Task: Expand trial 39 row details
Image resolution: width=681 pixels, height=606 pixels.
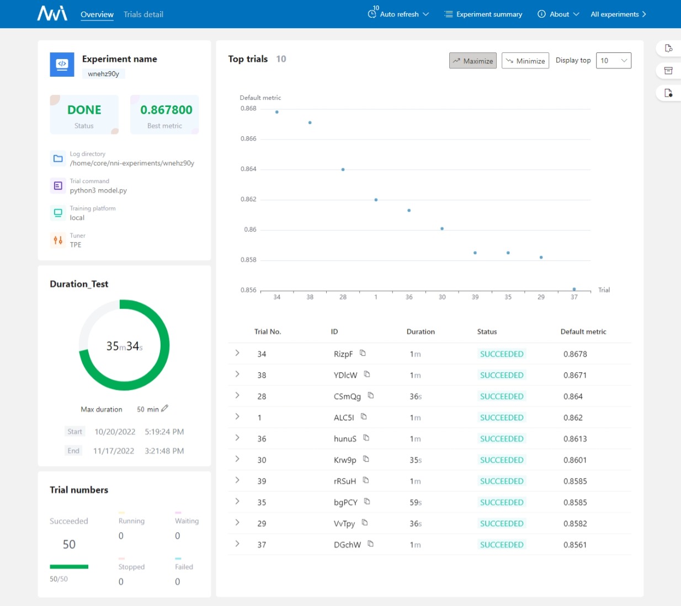Action: (x=237, y=480)
